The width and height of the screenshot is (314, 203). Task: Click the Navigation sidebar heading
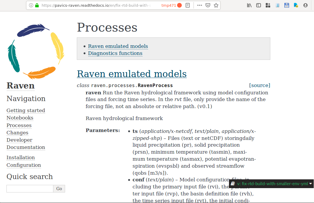click(x=26, y=99)
